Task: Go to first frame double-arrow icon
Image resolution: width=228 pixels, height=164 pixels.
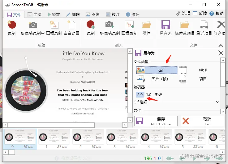Action: pyautogui.click(x=170, y=158)
